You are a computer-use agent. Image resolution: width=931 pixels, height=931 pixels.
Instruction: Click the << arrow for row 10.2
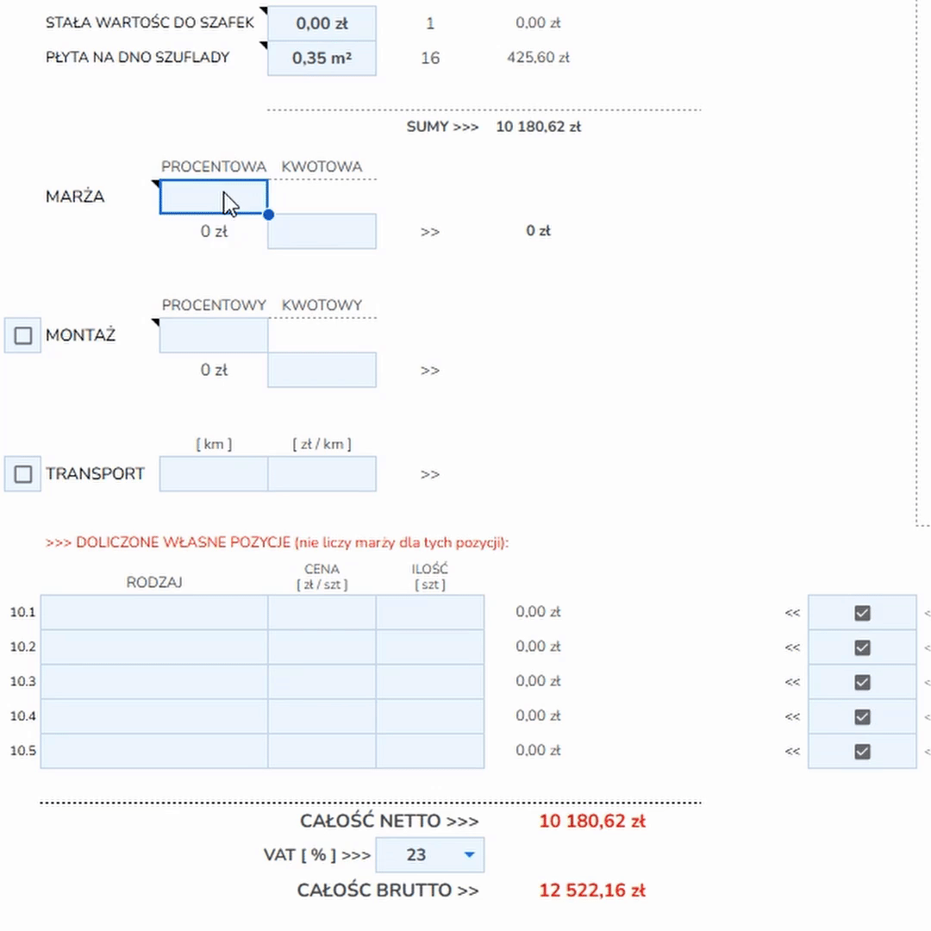[x=792, y=647]
